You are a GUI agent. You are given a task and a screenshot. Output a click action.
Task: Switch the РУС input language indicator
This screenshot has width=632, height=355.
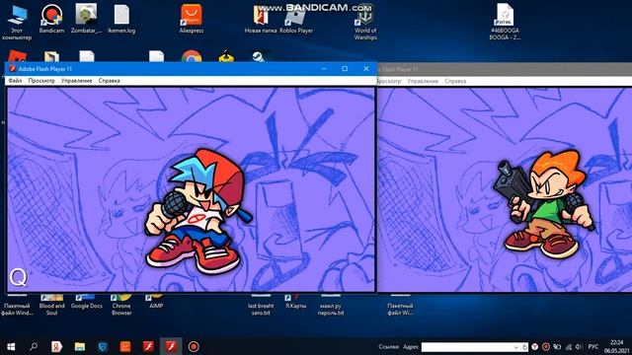click(x=593, y=346)
